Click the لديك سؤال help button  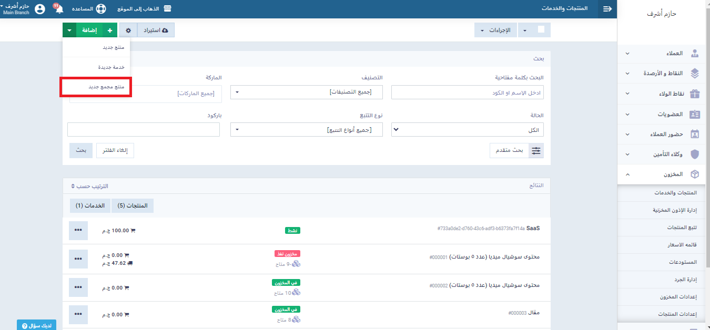[x=37, y=325]
